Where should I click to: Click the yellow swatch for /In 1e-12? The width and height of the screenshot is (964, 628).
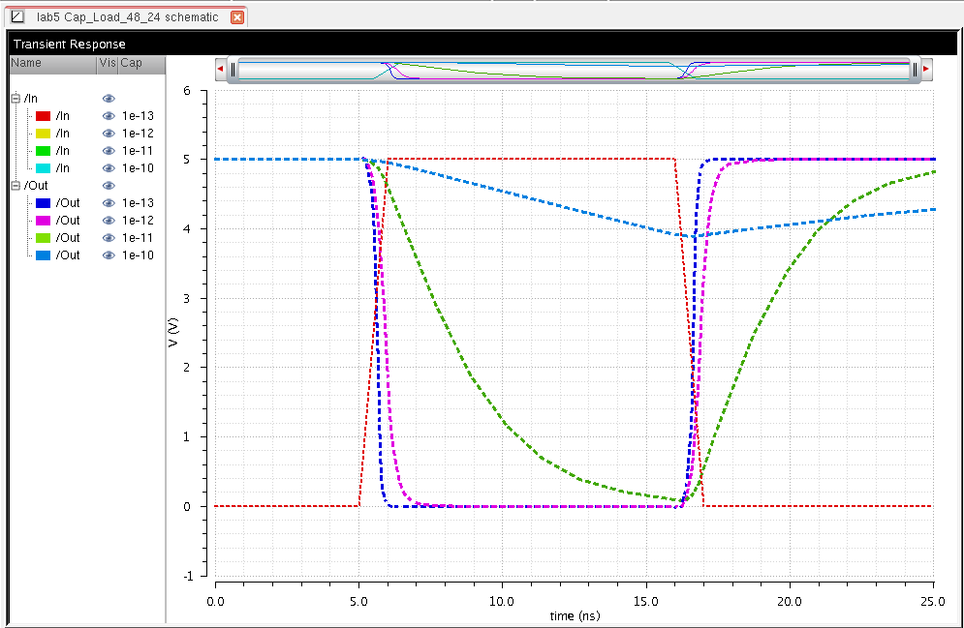click(x=43, y=134)
